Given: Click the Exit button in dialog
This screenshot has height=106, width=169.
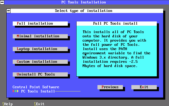Looking at the screenshot, I should [144, 87].
